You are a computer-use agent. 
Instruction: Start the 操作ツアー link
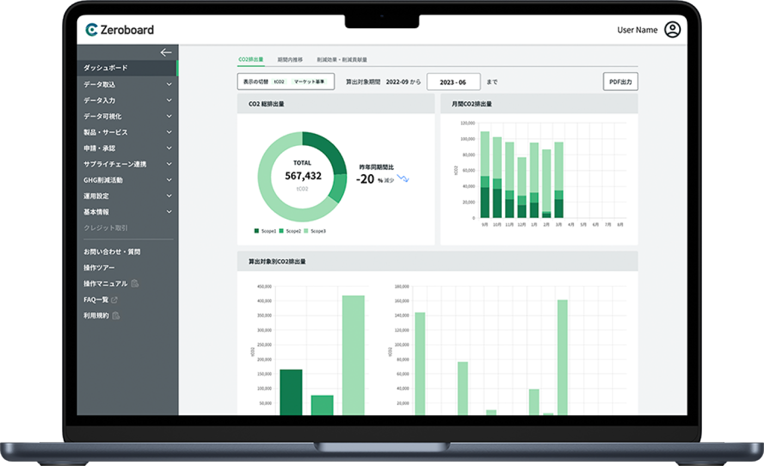[99, 268]
